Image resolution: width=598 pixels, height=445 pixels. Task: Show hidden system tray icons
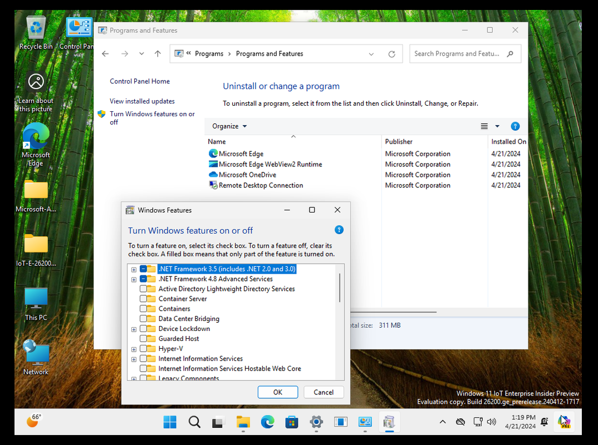pyautogui.click(x=443, y=422)
